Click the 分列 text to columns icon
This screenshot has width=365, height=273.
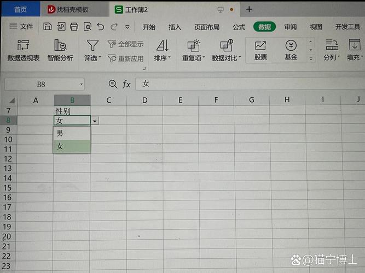coord(332,45)
